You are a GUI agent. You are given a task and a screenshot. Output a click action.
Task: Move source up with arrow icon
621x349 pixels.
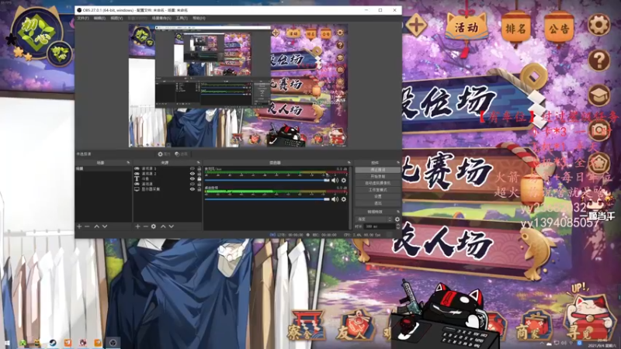click(x=163, y=226)
